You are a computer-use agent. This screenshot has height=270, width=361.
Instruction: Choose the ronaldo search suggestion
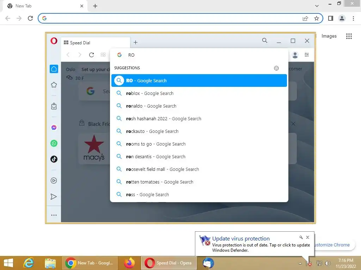(199, 106)
